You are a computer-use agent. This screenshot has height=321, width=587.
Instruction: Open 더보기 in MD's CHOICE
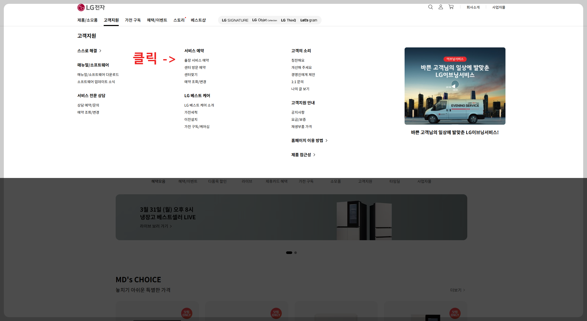(458, 290)
